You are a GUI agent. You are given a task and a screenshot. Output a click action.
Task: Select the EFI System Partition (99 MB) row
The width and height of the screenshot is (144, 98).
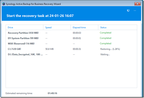click(71, 38)
